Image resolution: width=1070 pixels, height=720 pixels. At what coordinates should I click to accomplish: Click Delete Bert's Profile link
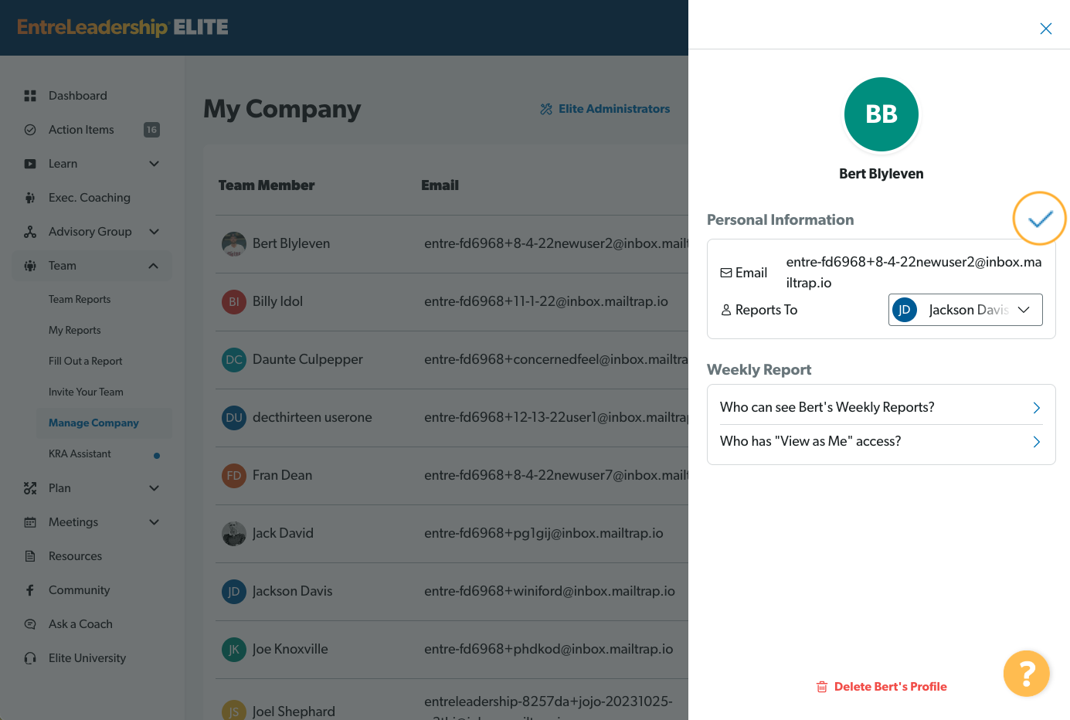pyautogui.click(x=881, y=687)
